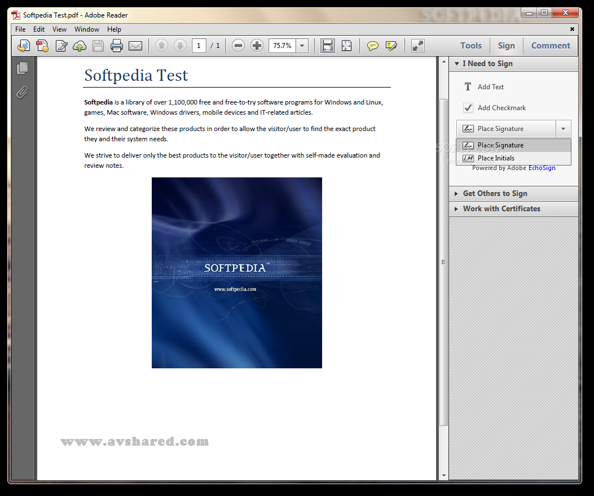Screen dimensions: 594x496
Task: Send the file by email envelope icon
Action: [x=135, y=46]
